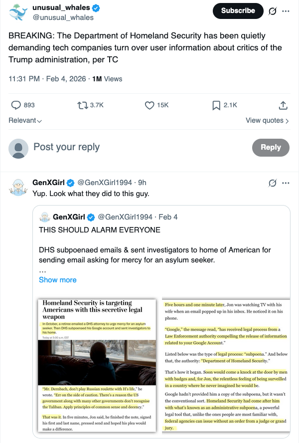Like the post with heart icon
Image resolution: width=299 pixels, height=443 pixels.
coord(149,105)
